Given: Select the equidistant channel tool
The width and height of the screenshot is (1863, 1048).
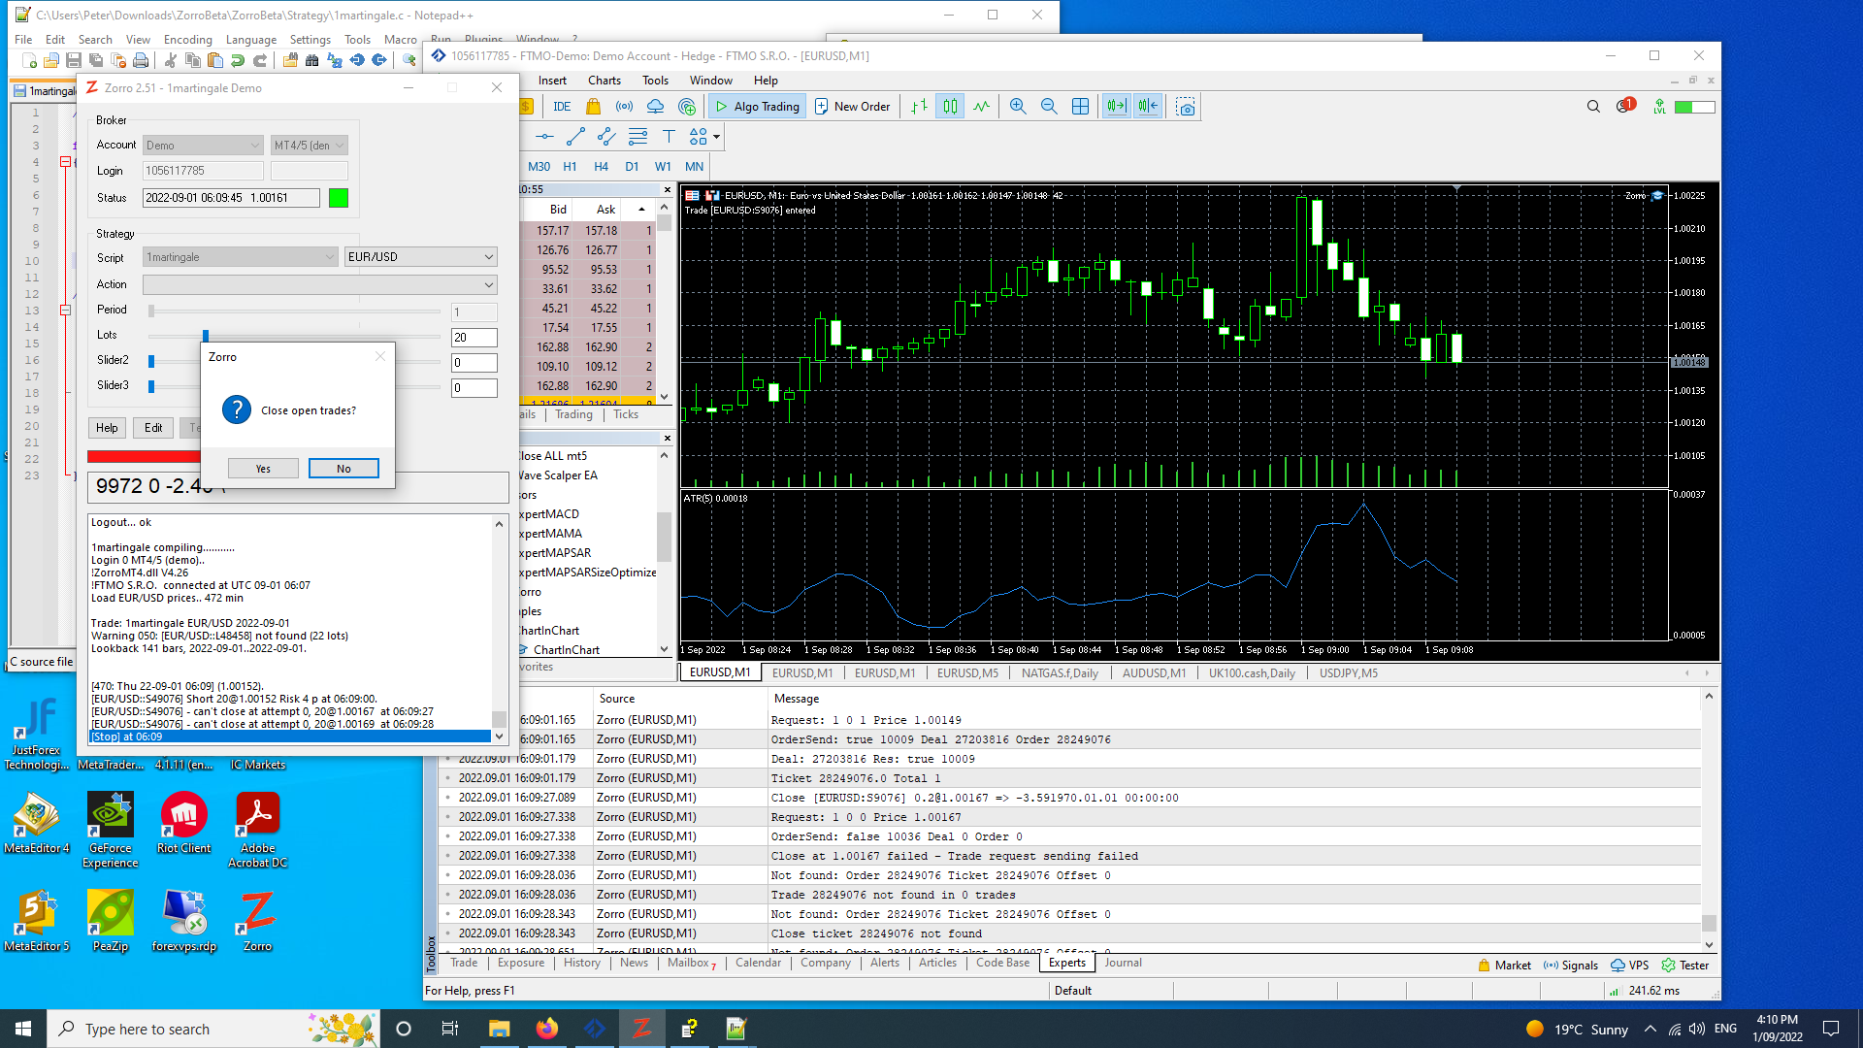Looking at the screenshot, I should (606, 137).
